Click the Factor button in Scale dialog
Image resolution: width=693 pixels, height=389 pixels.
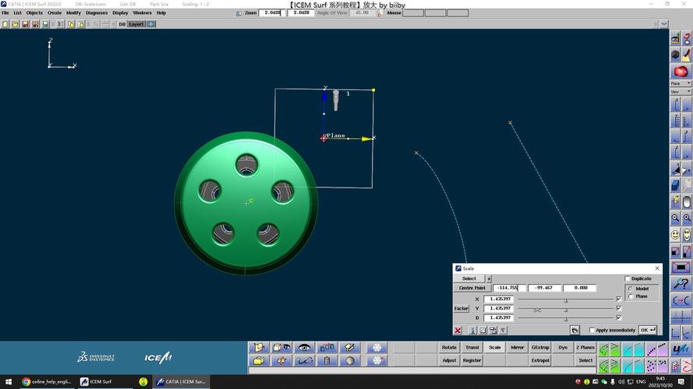tap(461, 308)
